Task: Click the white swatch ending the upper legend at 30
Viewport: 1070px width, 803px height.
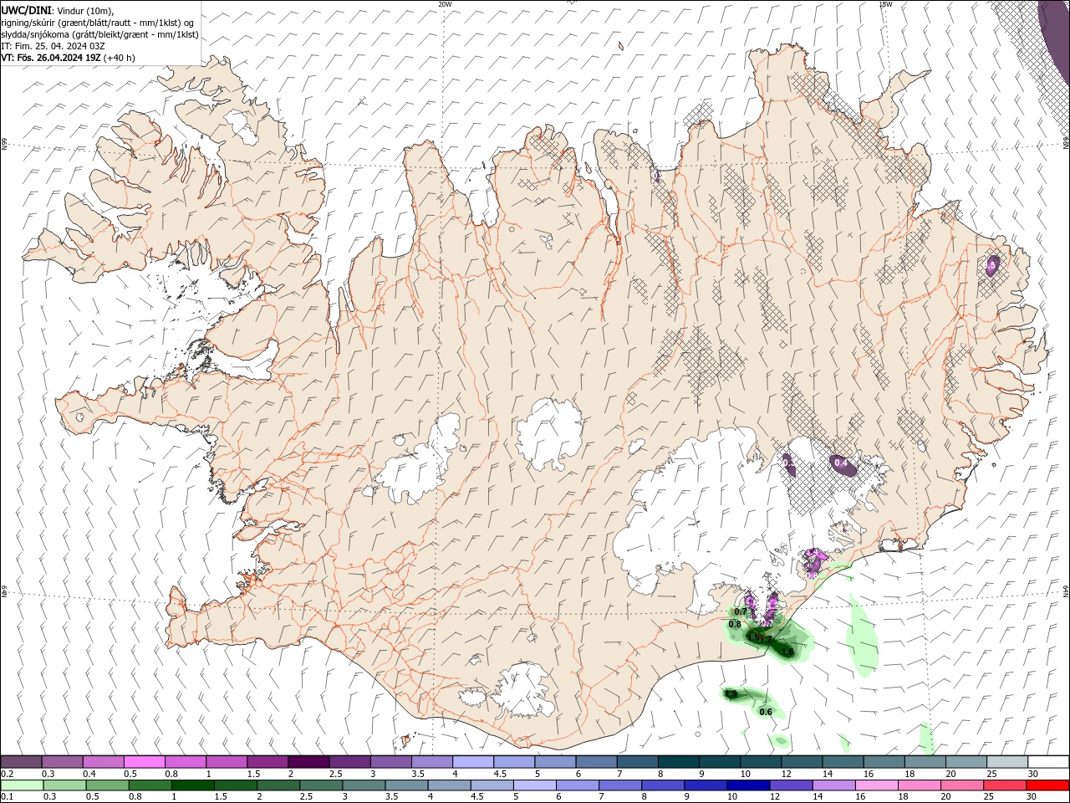Action: [x=1049, y=762]
